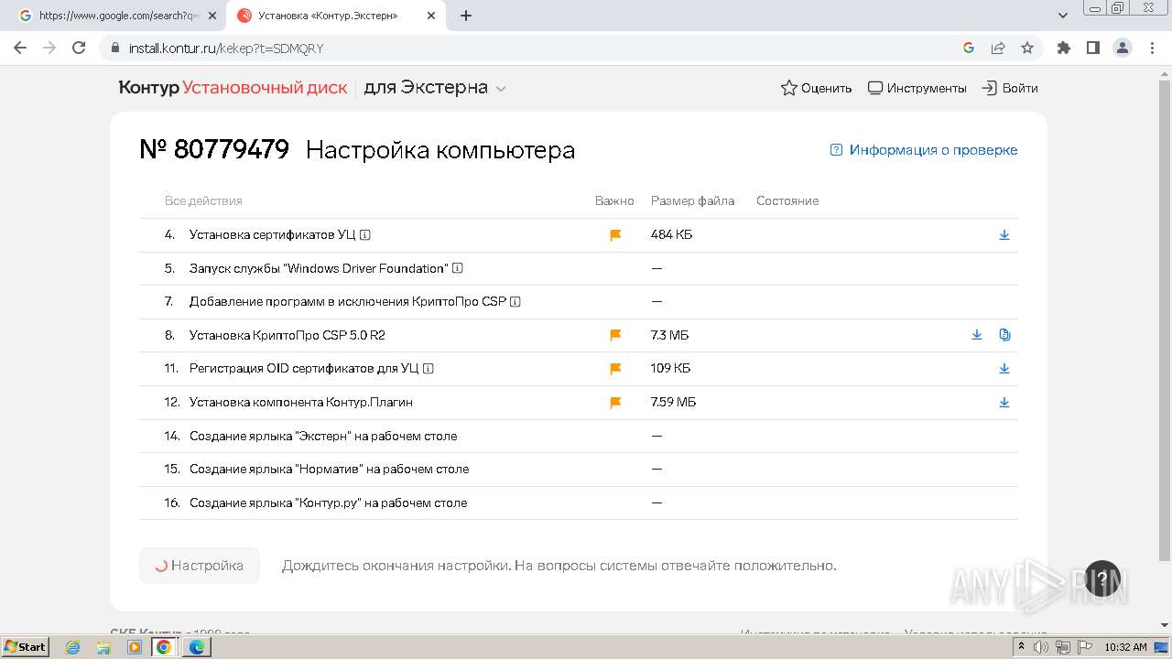This screenshot has width=1172, height=659.
Task: Select row Создание ярлыка "Норматив" на рабочем столе
Action: pyautogui.click(x=579, y=470)
